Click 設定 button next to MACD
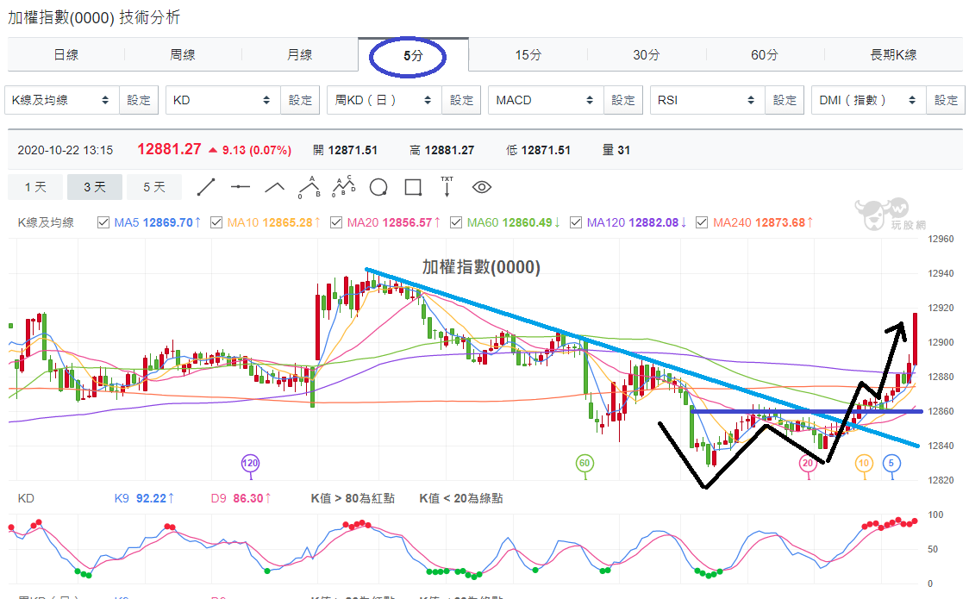969x599 pixels. [623, 100]
